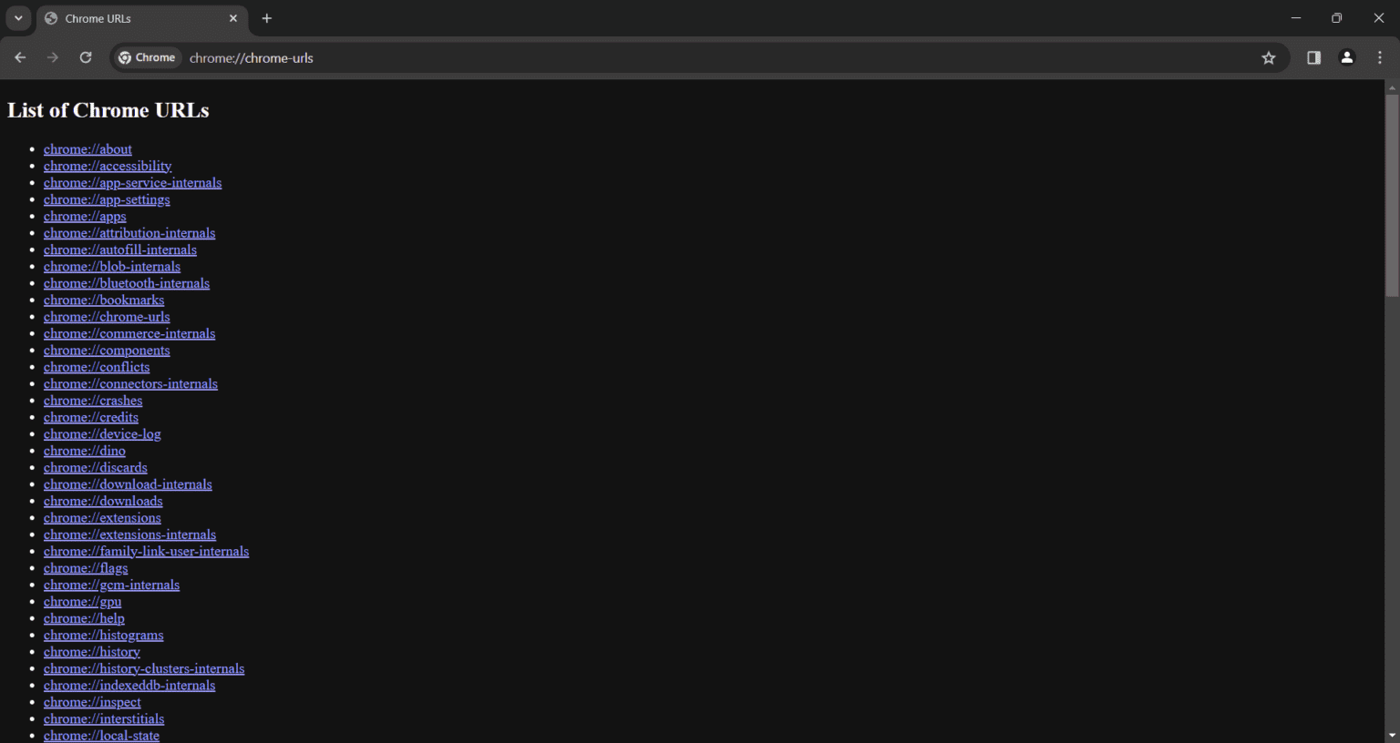Open the Chrome three-dot menu
The height and width of the screenshot is (743, 1400).
(1380, 57)
